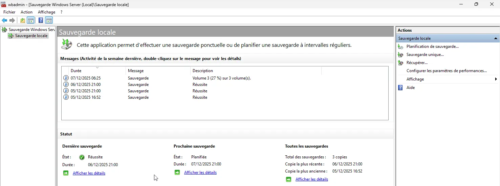Click the blue Help question mark toolbar icon
The width and height of the screenshot is (500, 186).
[x=41, y=20]
